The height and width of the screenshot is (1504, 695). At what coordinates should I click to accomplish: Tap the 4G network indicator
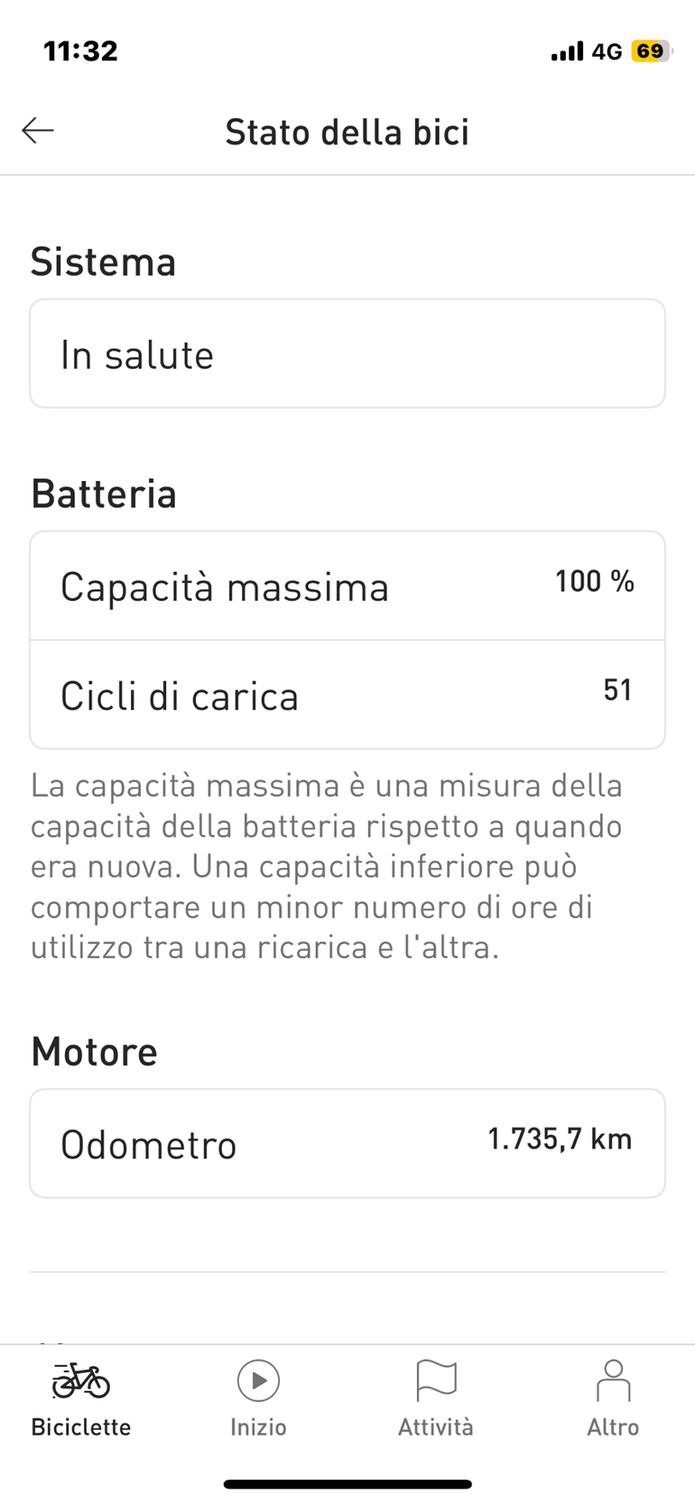[607, 51]
